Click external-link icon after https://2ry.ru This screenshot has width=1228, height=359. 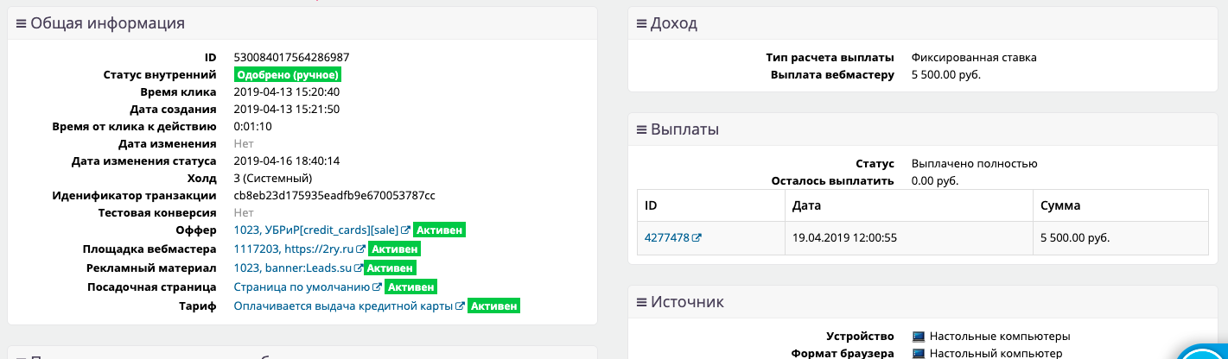361,249
